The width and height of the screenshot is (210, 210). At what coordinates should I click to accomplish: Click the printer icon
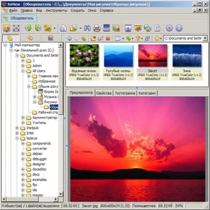pos(97,28)
